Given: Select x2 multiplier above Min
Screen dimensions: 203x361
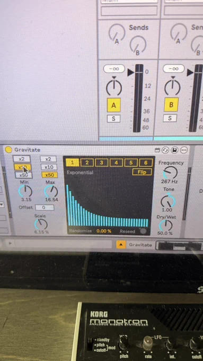Looking at the screenshot, I should [x=22, y=159].
